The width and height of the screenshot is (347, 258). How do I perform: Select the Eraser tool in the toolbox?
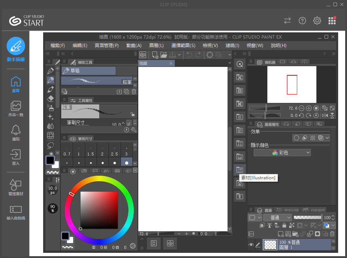[51, 98]
